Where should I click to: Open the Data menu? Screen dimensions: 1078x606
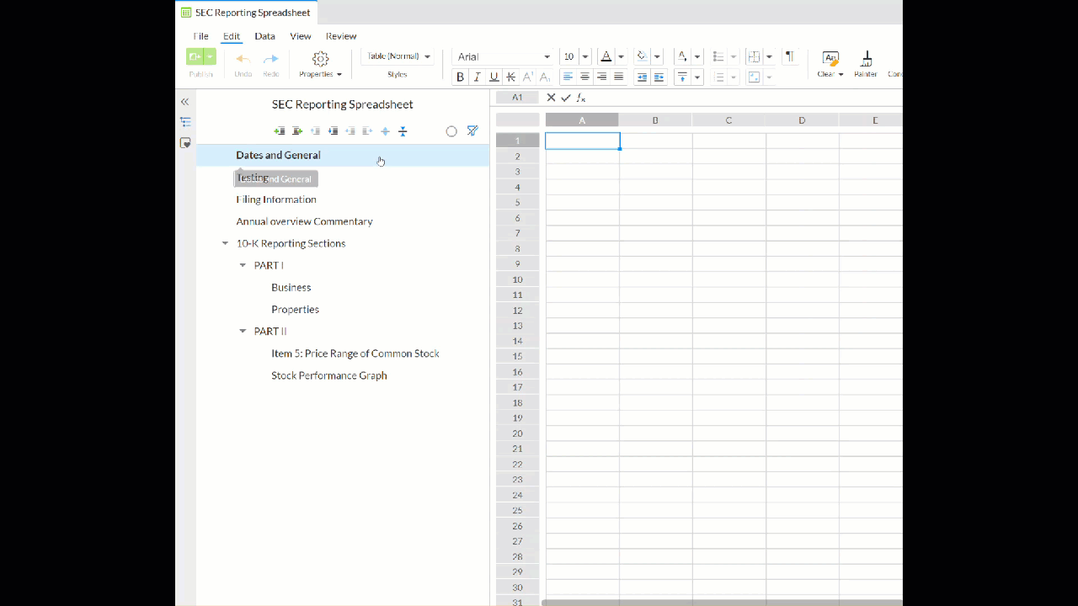pos(264,36)
